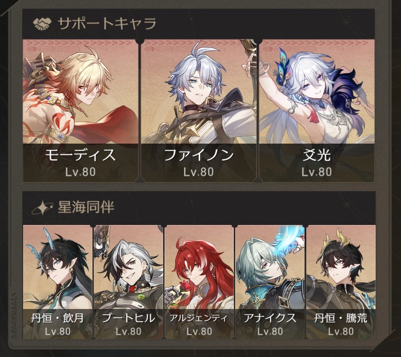This screenshot has height=357, width=401.
Task: Open the ブートヒル companion card
Action: pyautogui.click(x=128, y=282)
